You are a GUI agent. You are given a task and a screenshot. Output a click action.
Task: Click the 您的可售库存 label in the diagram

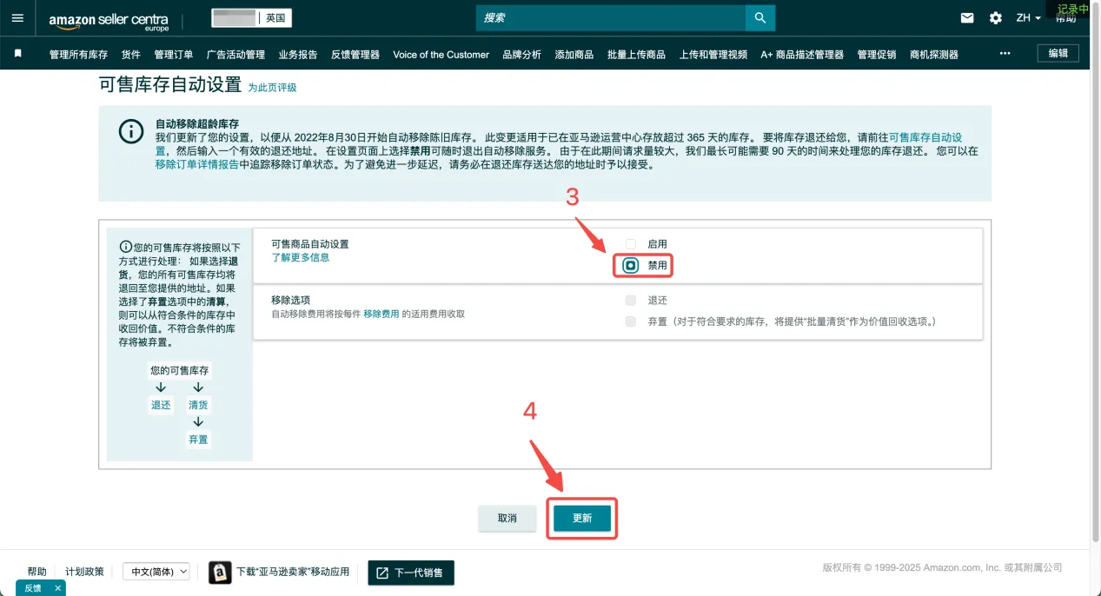[x=180, y=370]
